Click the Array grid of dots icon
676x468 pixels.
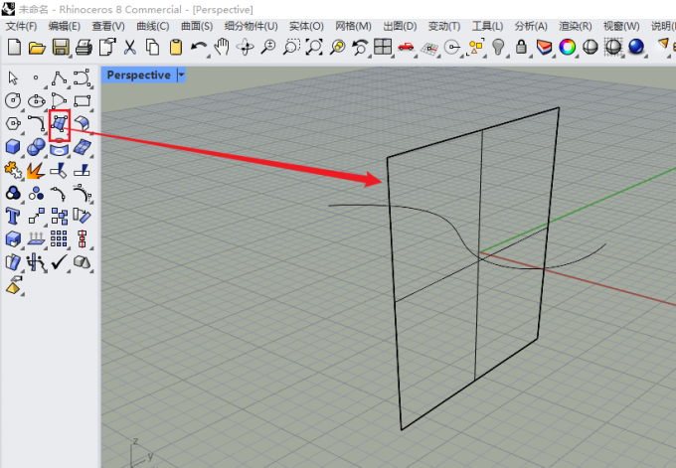(59, 238)
